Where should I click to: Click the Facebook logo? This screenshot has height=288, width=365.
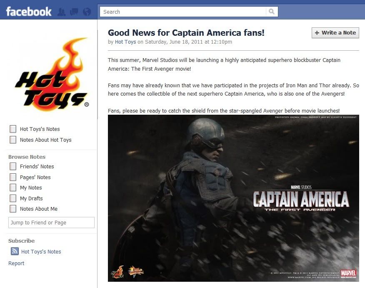point(29,12)
